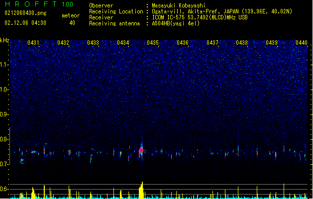Click the 0432 time marker
This screenshot has height=199, width=313.
coord(63,43)
